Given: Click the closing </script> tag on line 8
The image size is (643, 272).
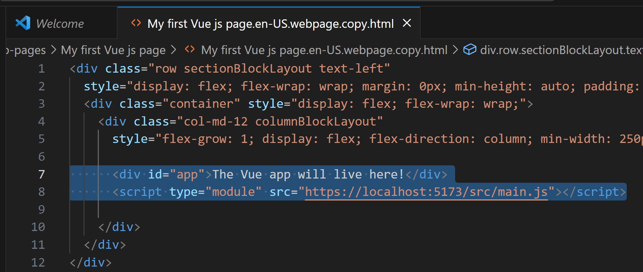Looking at the screenshot, I should pos(594,192).
